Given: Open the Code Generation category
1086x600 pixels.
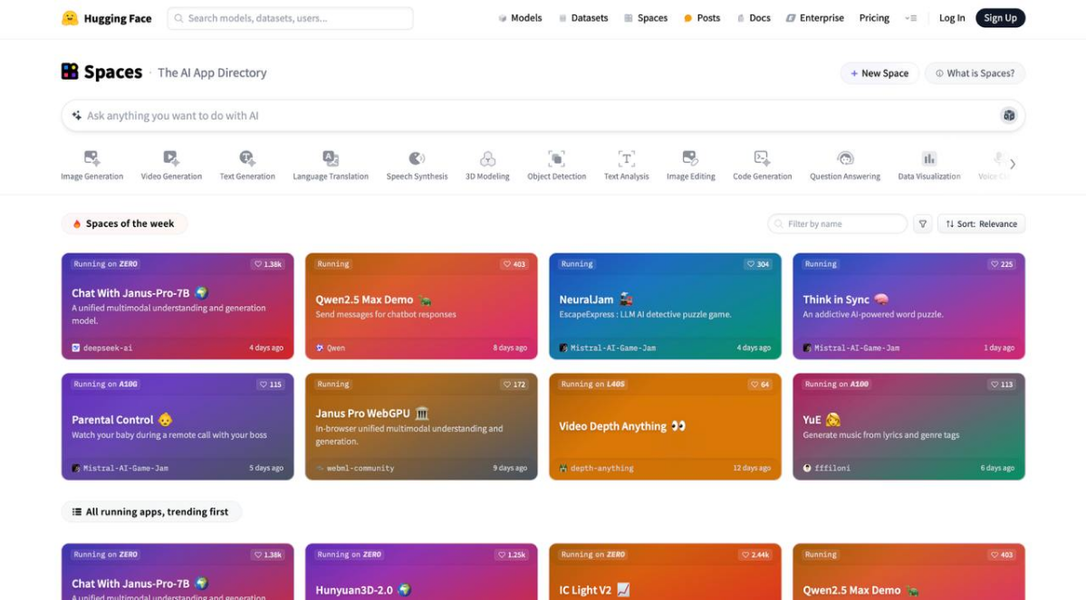Looking at the screenshot, I should click(762, 166).
